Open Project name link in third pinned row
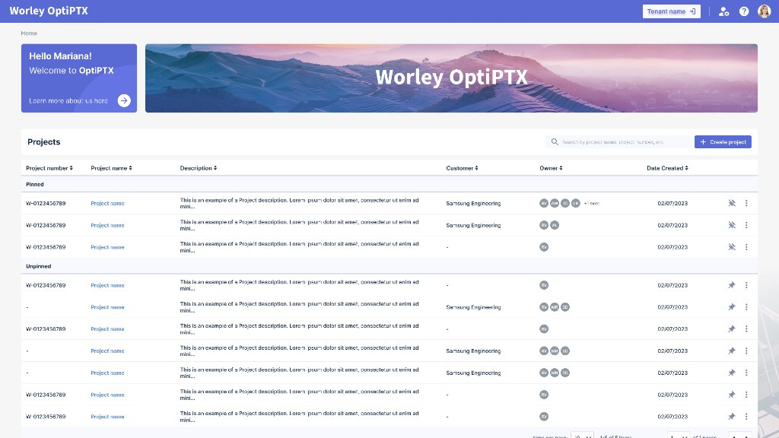Viewport: 779px width, 438px height. 107,247
